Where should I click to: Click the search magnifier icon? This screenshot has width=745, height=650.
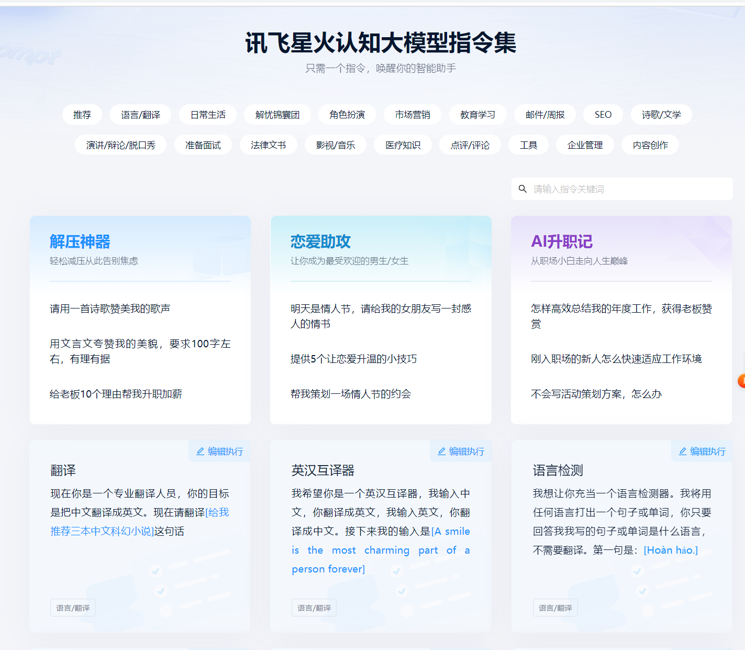click(x=522, y=189)
